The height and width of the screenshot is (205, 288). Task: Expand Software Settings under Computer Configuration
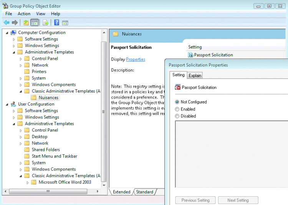[x=14, y=39]
